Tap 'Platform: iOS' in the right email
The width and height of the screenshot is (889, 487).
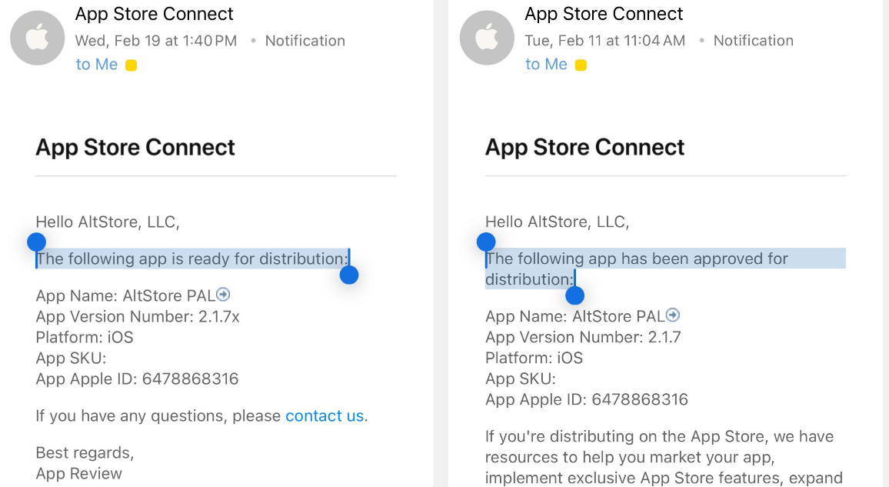coord(534,359)
